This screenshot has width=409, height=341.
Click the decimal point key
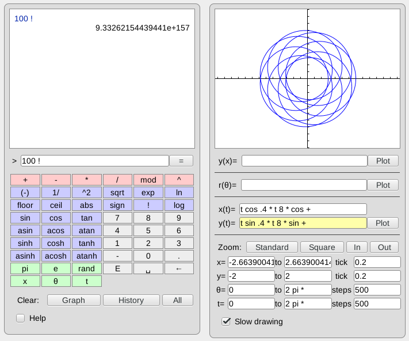pos(179,256)
